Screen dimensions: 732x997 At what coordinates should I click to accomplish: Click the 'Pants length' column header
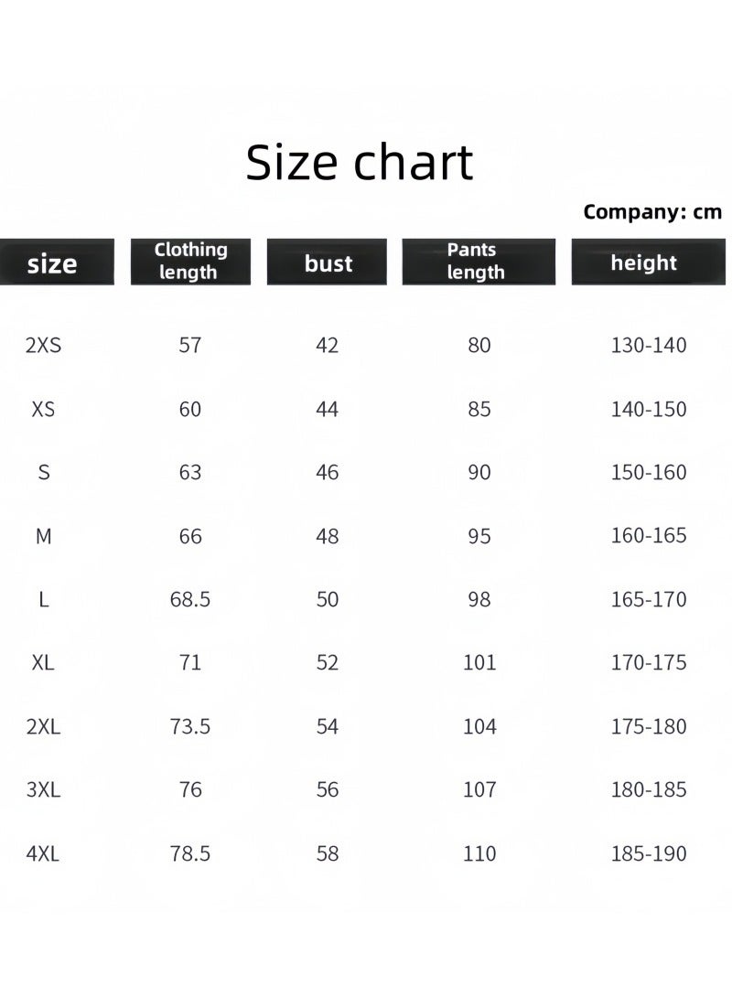tap(479, 262)
